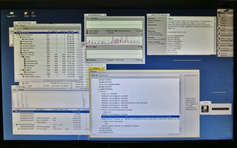Sort SystemManager list by Group column
Viewport: 237px width, 148px height.
coord(62,31)
